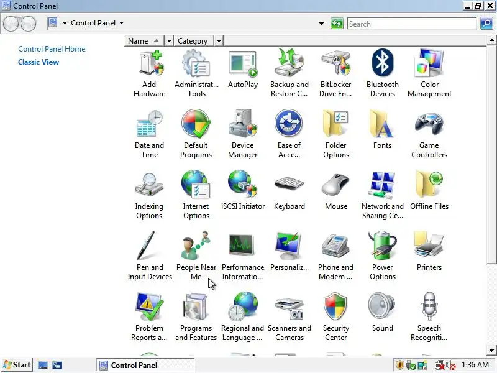Open People Near Me
The width and height of the screenshot is (497, 373).
[x=196, y=256]
